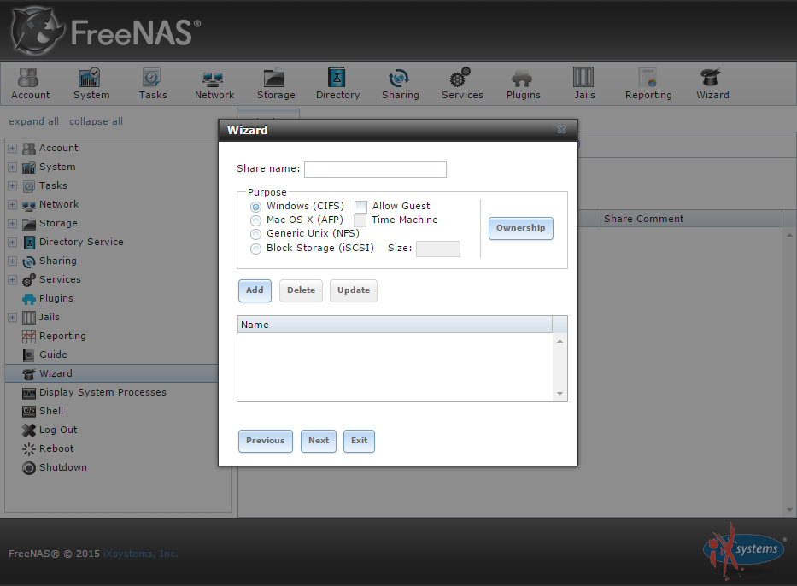The width and height of the screenshot is (797, 586).
Task: Launch Wizard from the top toolbar
Action: 712,85
